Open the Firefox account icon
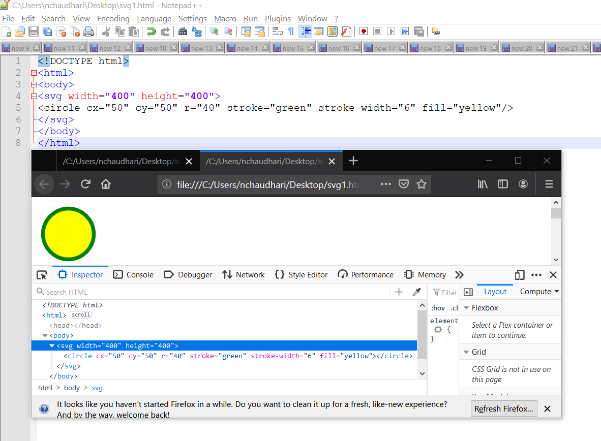The height and width of the screenshot is (441, 601). point(523,184)
